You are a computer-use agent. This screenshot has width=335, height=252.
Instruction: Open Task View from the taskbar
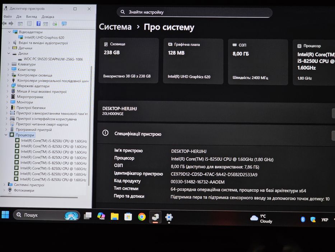88,216
